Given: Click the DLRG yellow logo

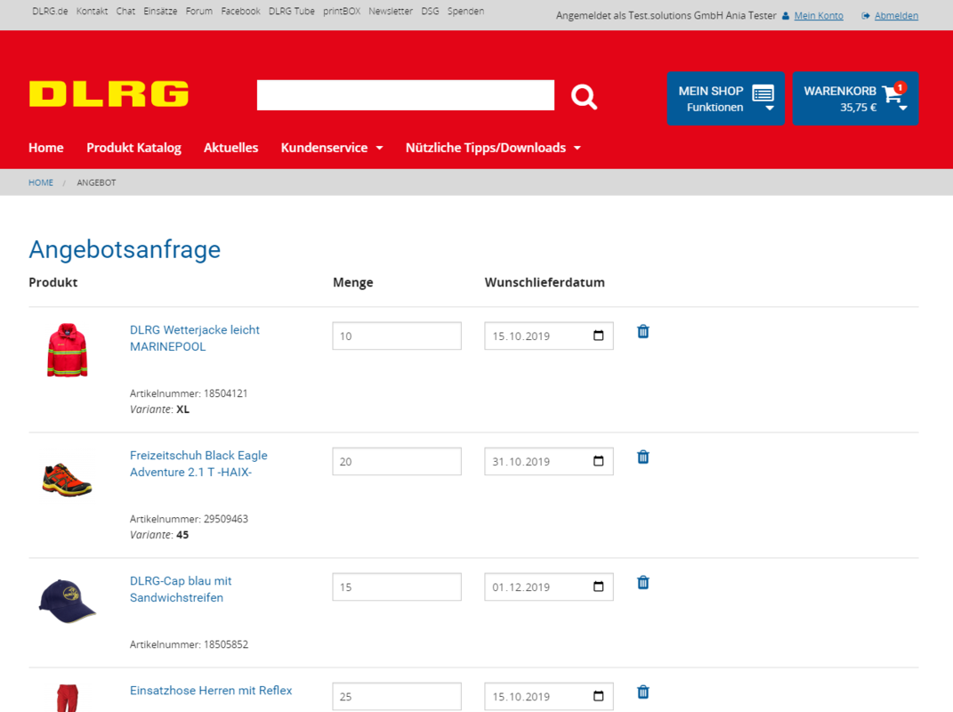Looking at the screenshot, I should tap(109, 93).
